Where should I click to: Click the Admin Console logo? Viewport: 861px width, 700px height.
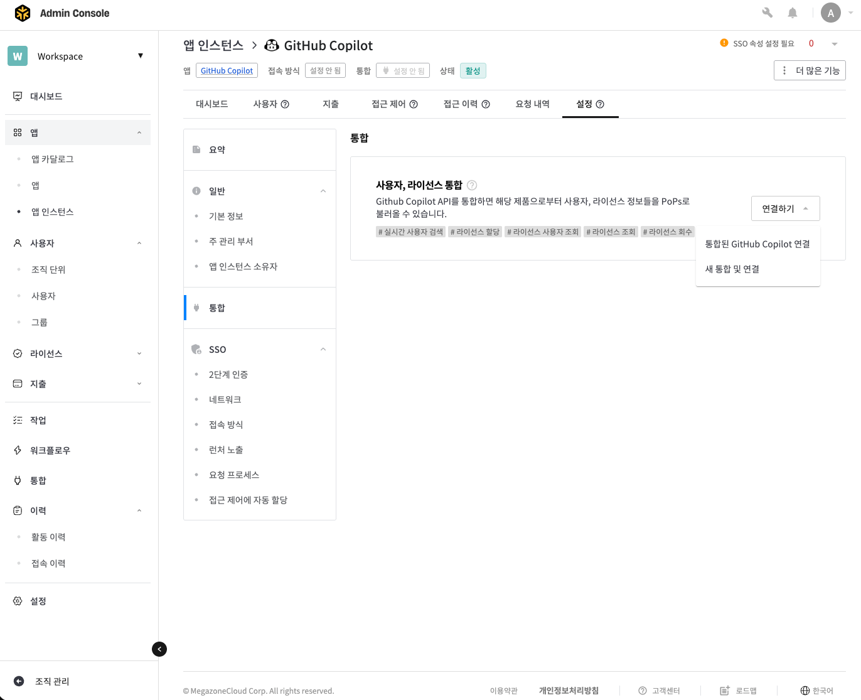(x=23, y=13)
